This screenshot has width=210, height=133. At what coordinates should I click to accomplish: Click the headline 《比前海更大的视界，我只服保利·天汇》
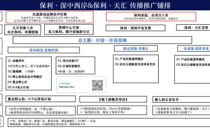tap(182, 109)
